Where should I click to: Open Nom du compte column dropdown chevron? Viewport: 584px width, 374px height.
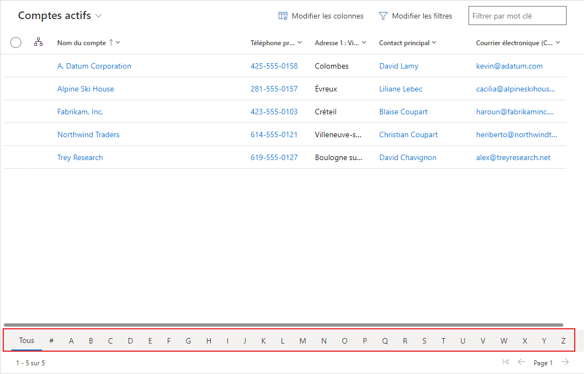click(118, 42)
